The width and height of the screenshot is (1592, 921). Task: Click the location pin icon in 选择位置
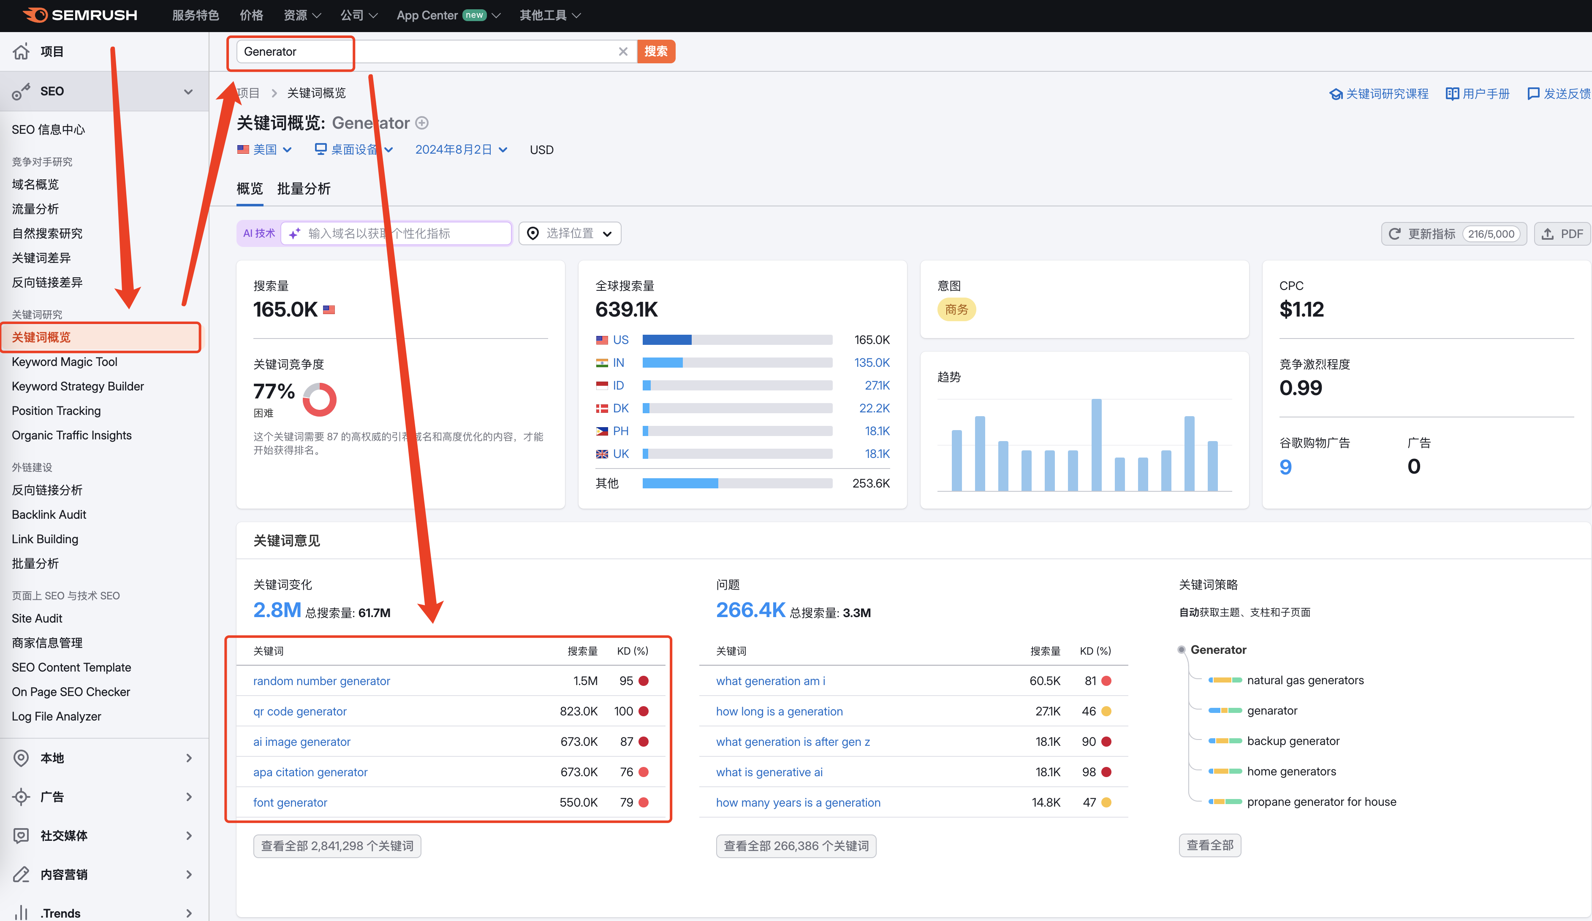click(533, 233)
